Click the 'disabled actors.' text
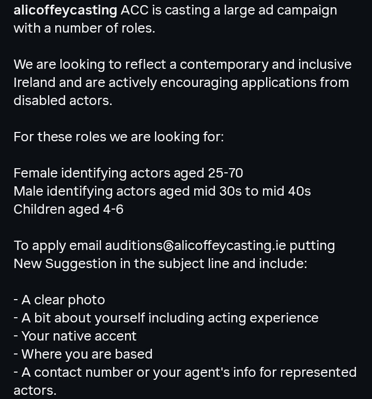Viewport: 372px width, 399px height. pyautogui.click(x=63, y=100)
